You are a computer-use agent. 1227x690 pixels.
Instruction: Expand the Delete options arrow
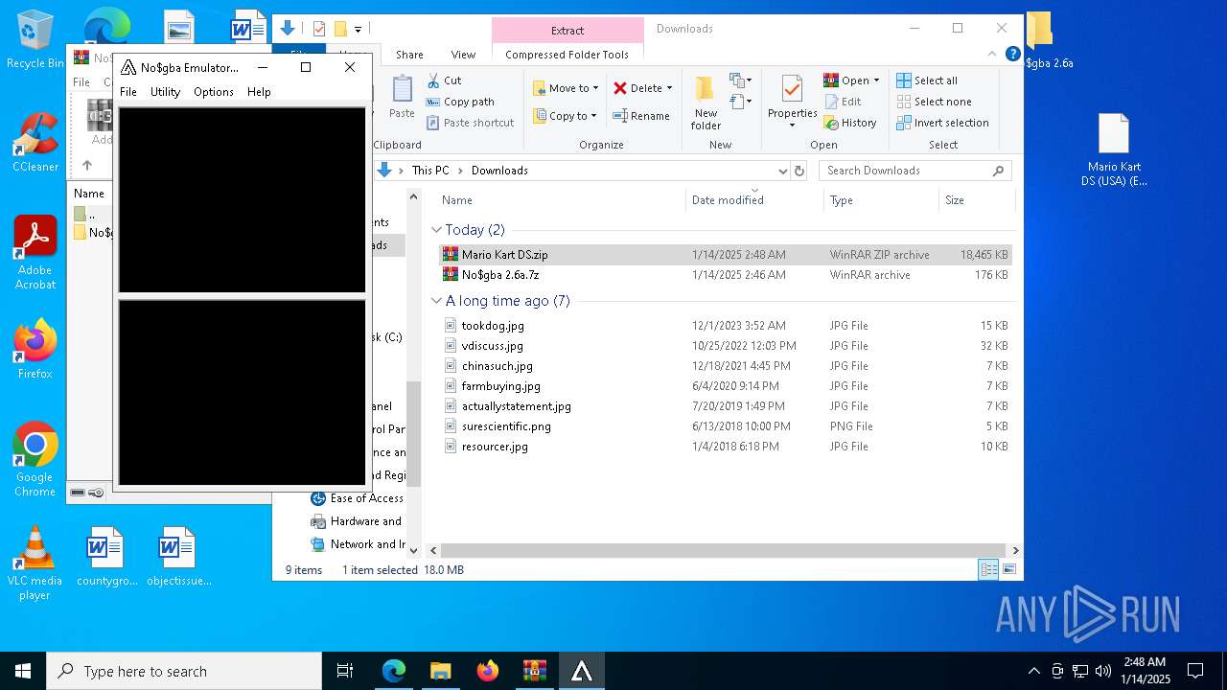click(x=669, y=88)
